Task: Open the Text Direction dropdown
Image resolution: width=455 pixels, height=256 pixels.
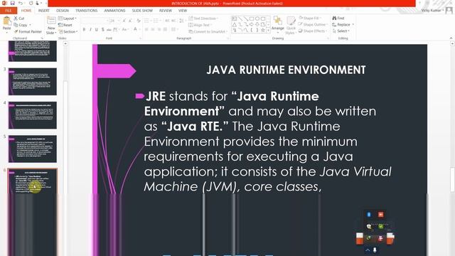Action: [x=203, y=18]
